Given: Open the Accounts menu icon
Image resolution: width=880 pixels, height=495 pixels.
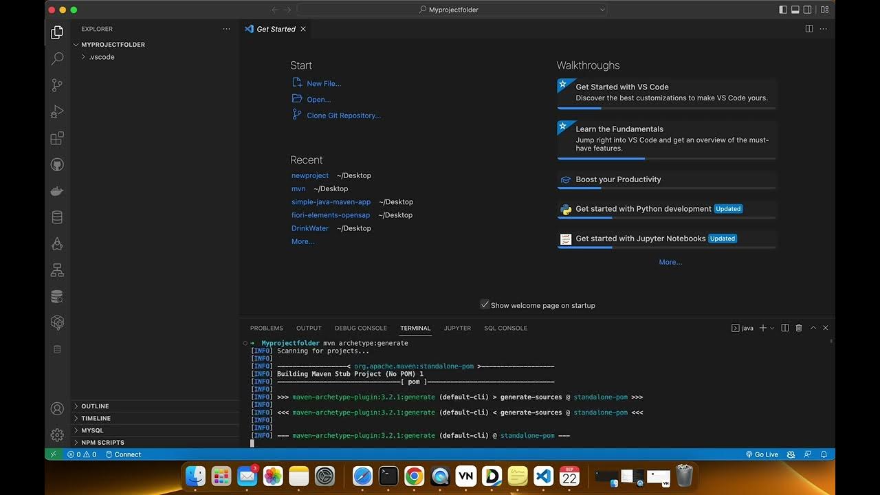Looking at the screenshot, I should click(57, 408).
